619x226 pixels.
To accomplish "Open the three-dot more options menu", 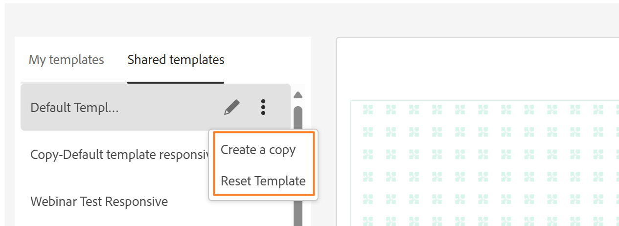I will click(x=263, y=107).
